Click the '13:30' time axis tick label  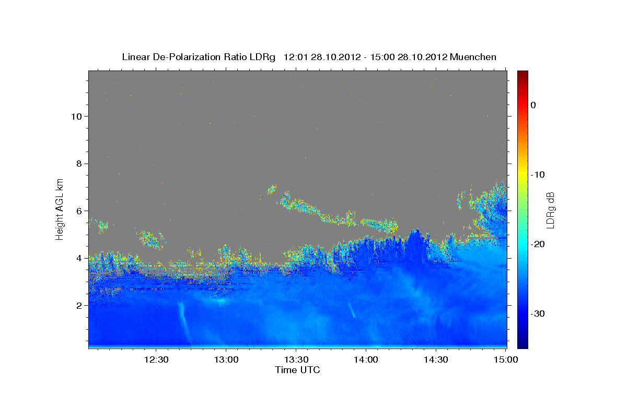(296, 359)
